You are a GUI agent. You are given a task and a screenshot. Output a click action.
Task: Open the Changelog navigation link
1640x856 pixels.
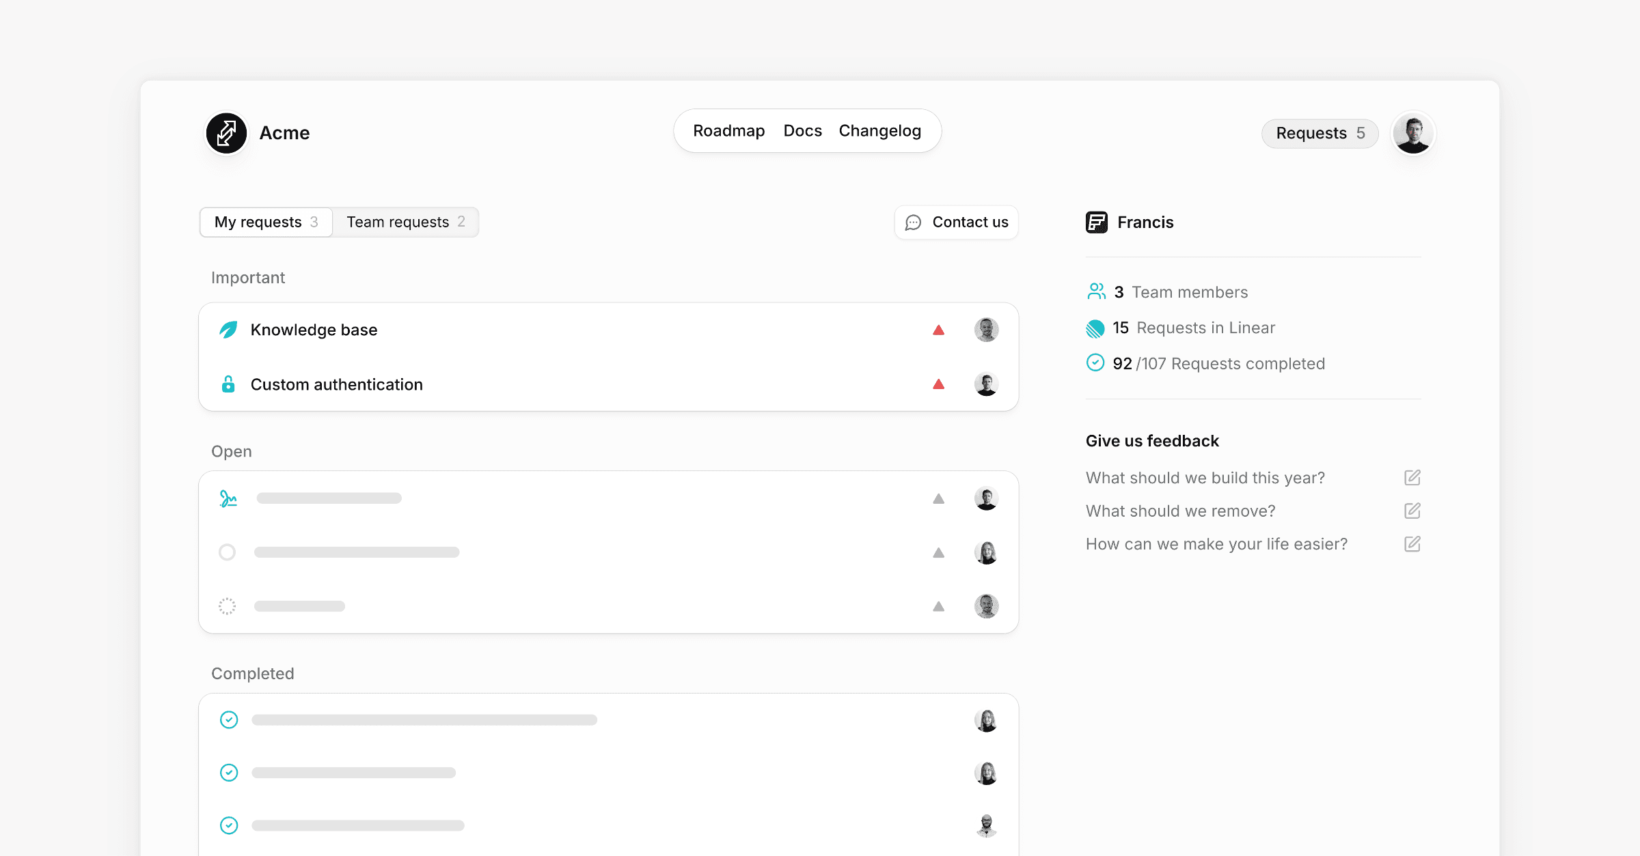point(879,131)
